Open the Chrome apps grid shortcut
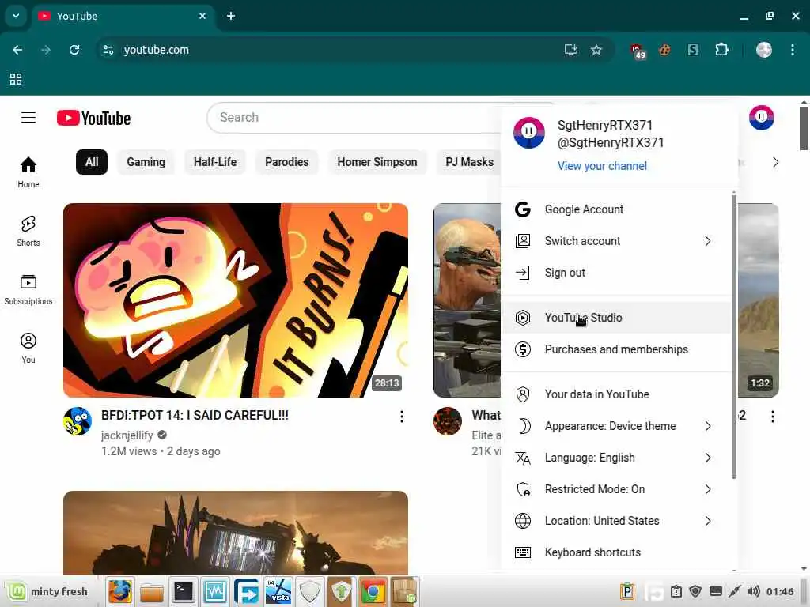This screenshot has width=810, height=607. (x=16, y=79)
